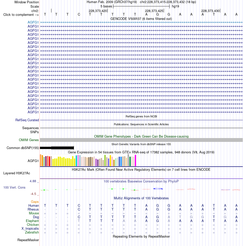Click the 228,373,425 ruler coordinate
The image size is (243, 246).
click(x=154, y=11)
